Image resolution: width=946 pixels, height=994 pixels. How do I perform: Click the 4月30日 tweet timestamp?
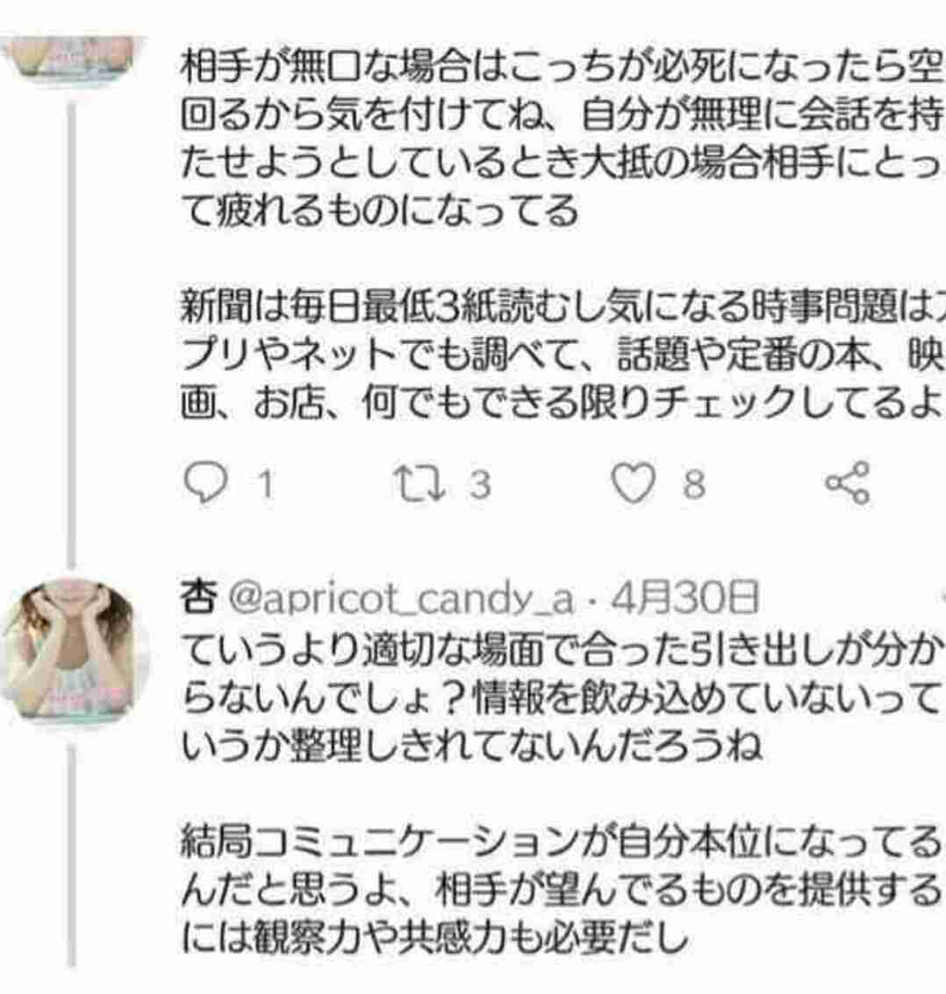(684, 597)
